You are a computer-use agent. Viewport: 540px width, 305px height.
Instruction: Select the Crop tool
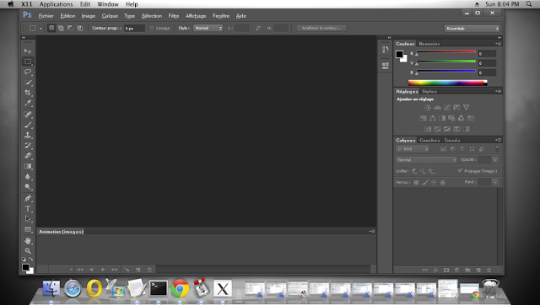pyautogui.click(x=28, y=93)
